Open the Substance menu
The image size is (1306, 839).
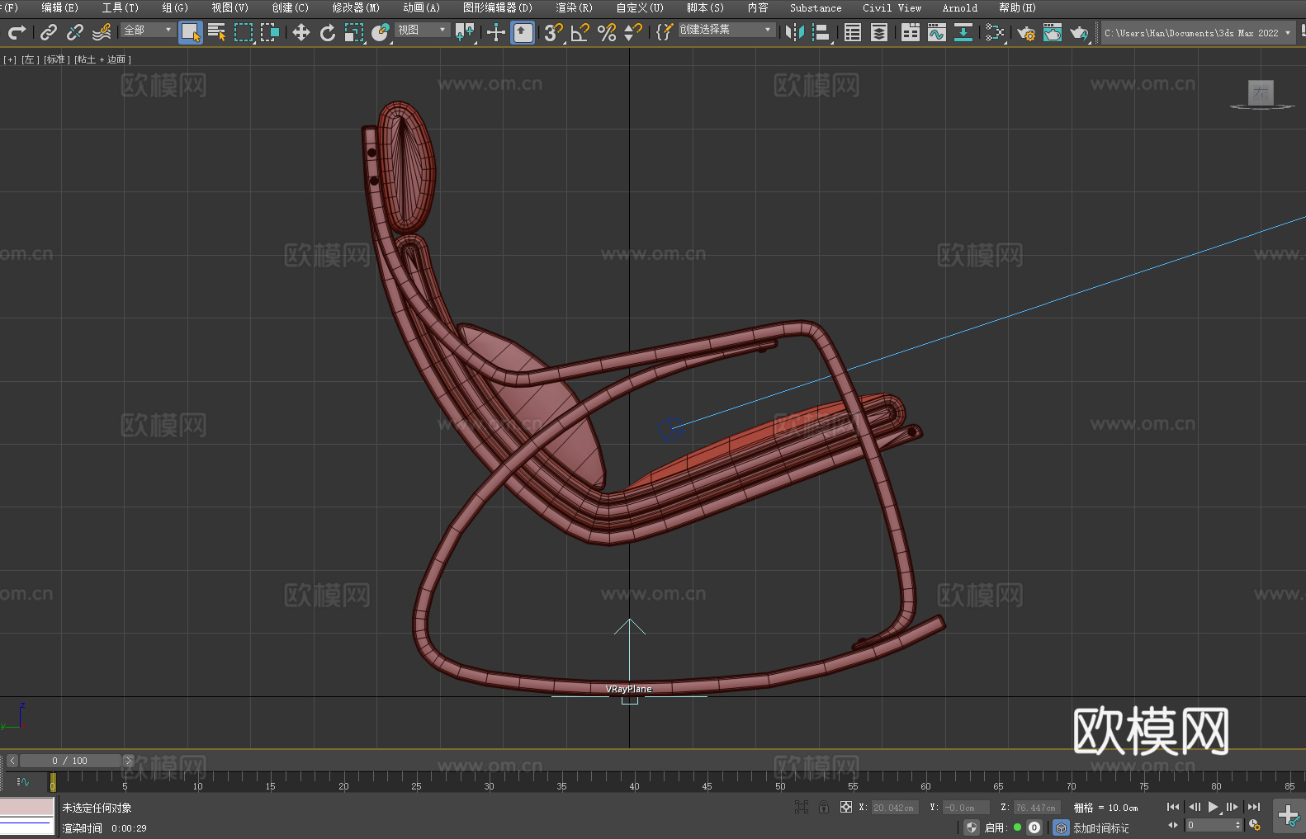[x=816, y=7]
